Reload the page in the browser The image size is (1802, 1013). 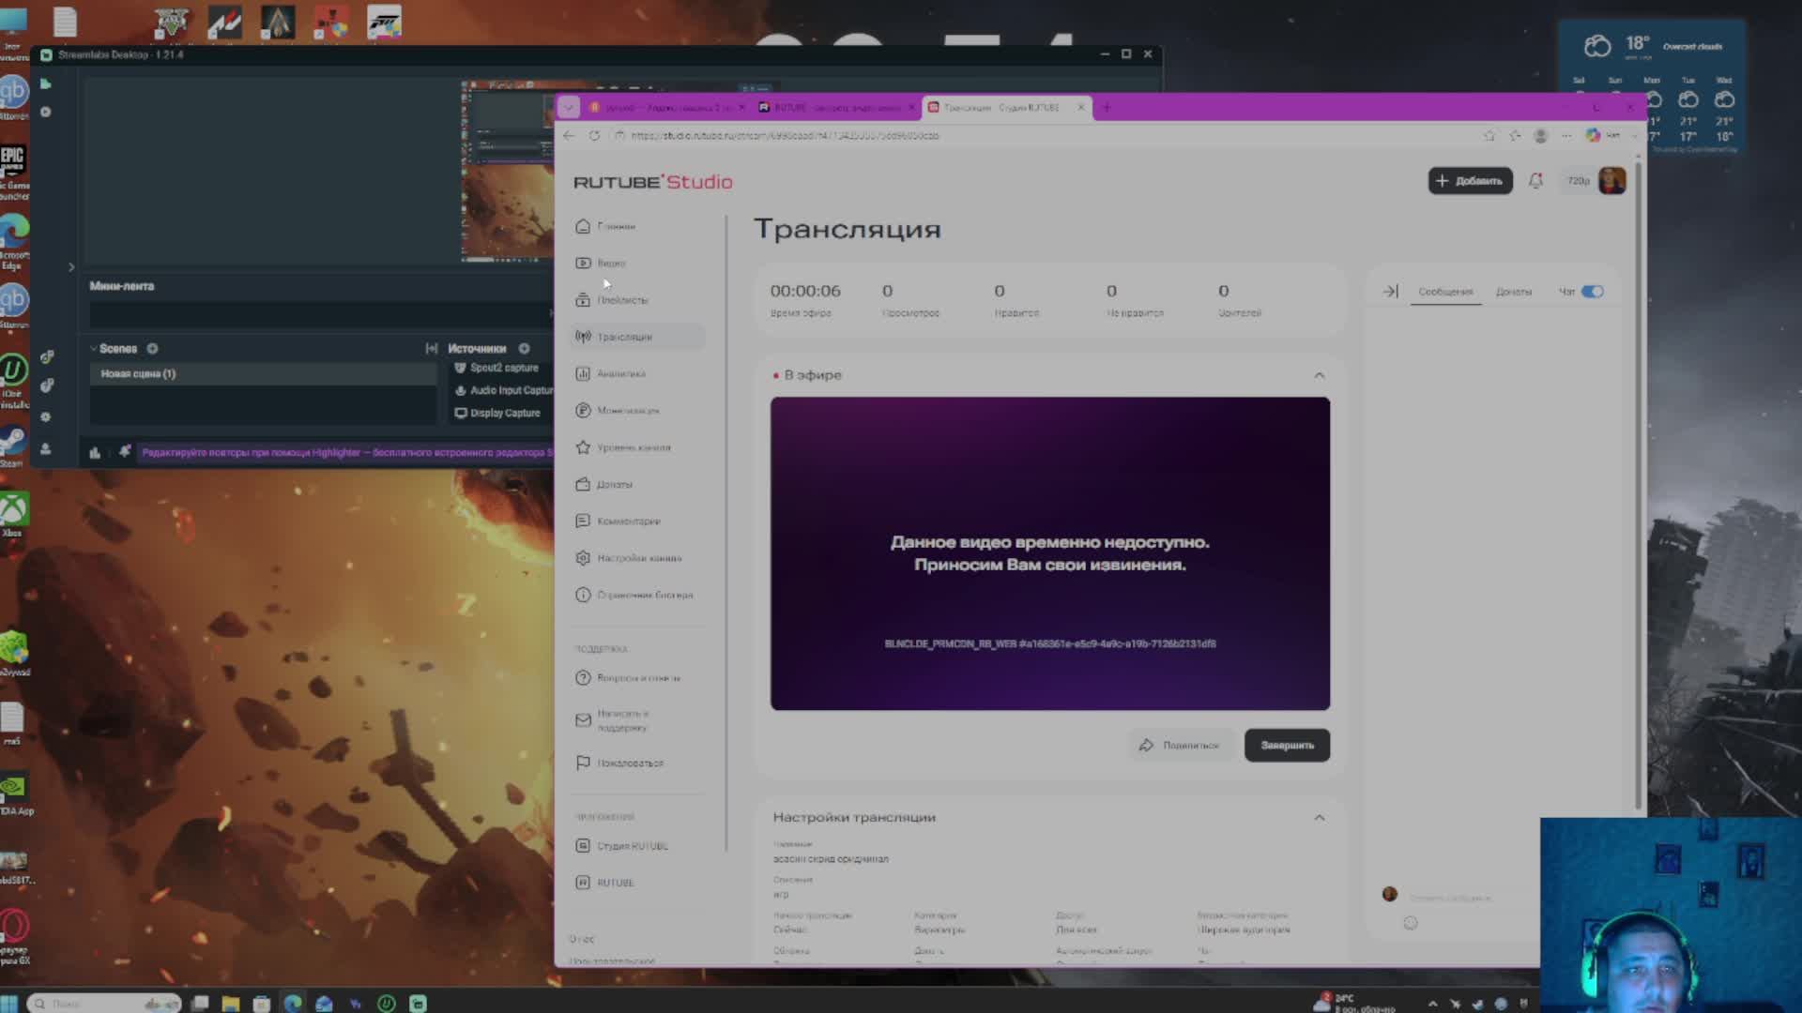[594, 136]
